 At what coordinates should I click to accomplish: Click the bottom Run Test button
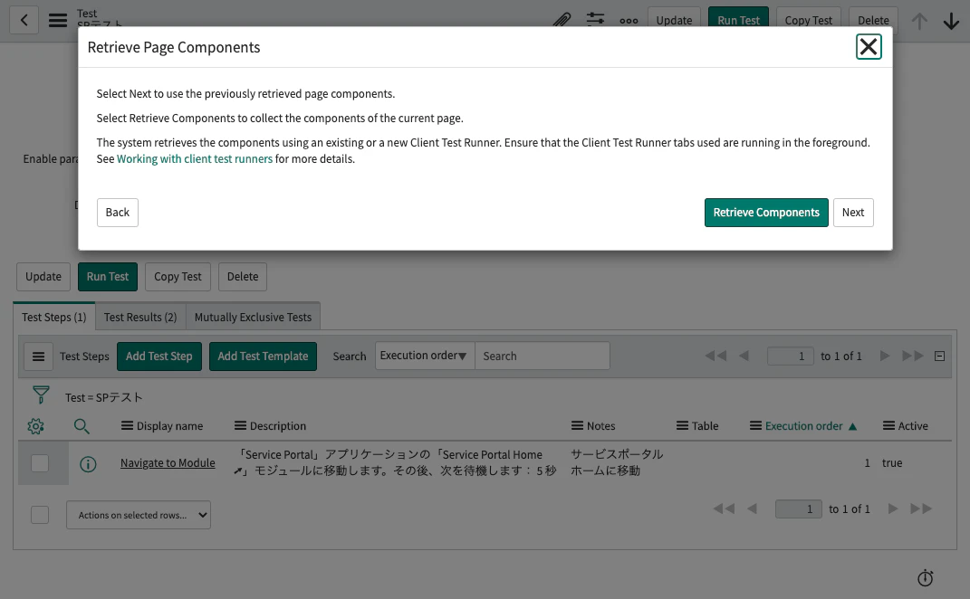click(108, 276)
